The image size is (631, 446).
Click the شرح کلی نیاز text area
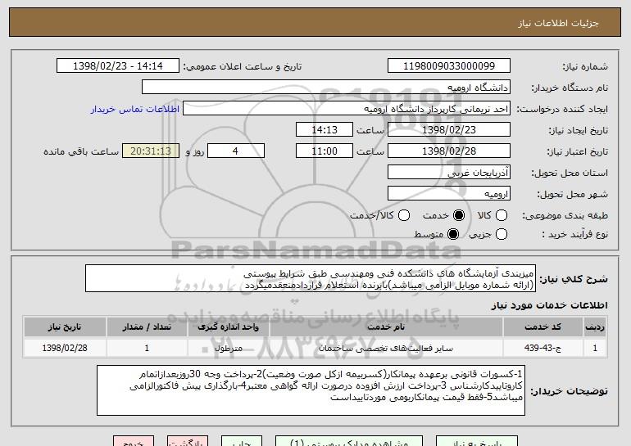click(311, 278)
